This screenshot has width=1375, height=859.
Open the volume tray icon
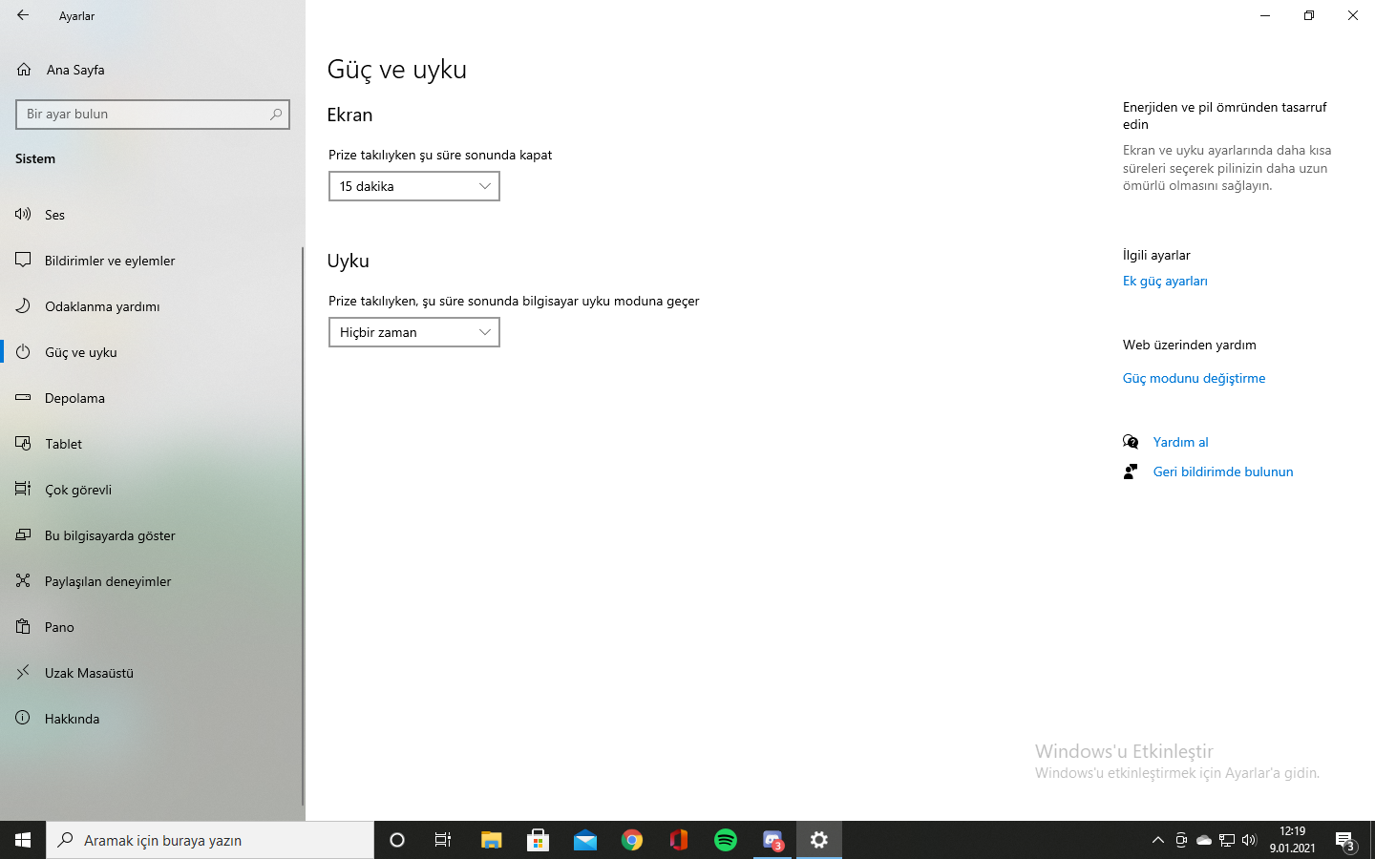pos(1250,840)
